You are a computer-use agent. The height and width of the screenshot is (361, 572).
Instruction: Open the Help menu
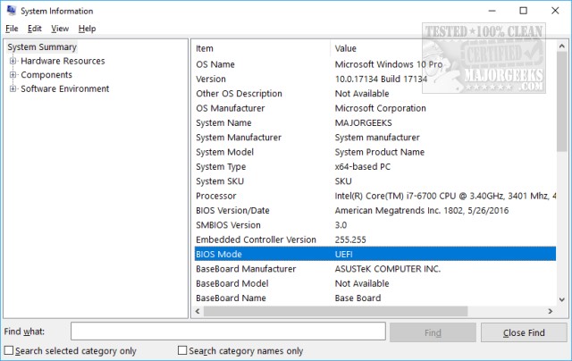coord(87,29)
